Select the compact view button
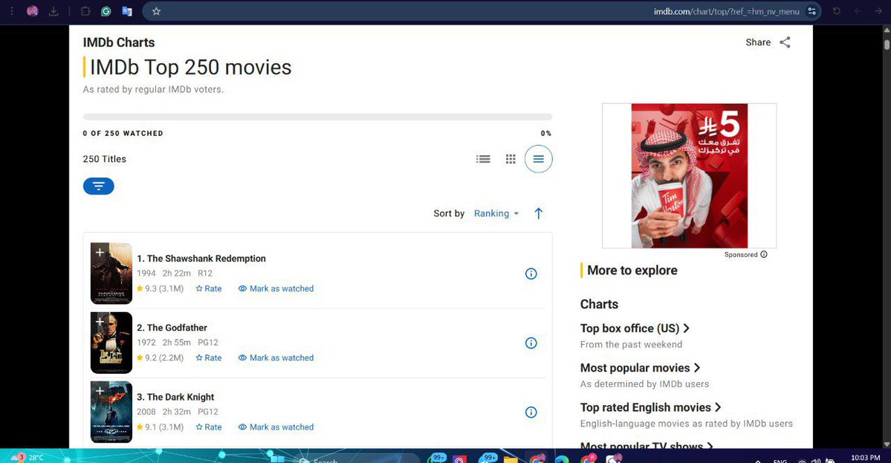Screen dimensions: 891x463 pos(538,159)
